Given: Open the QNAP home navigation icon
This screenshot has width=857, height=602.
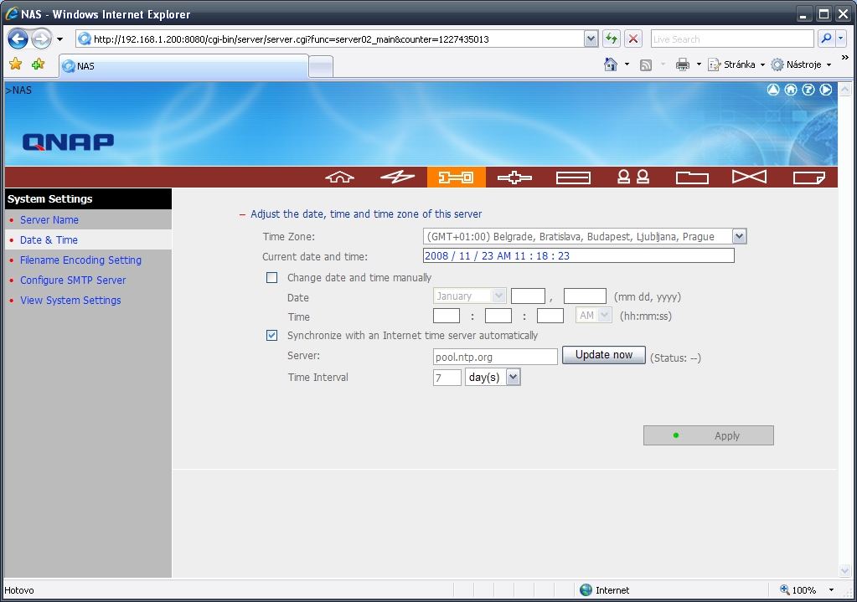Looking at the screenshot, I should coord(340,177).
